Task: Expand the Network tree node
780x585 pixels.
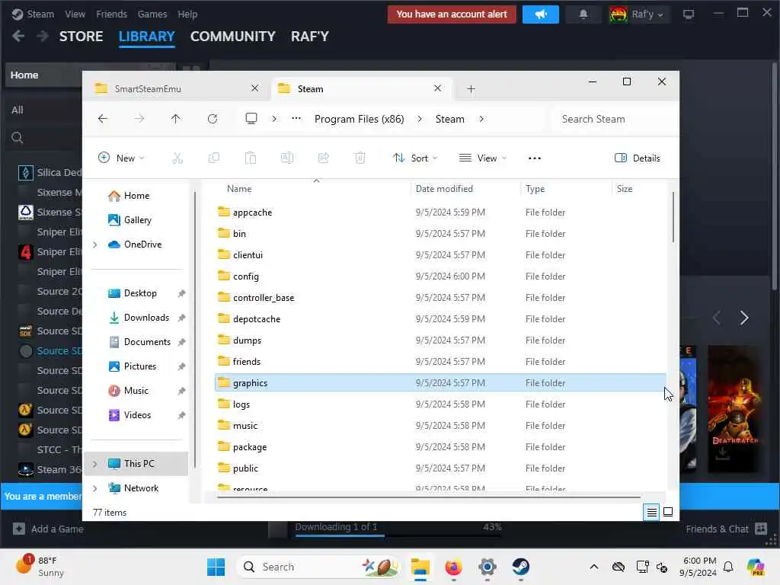Action: tap(95, 488)
